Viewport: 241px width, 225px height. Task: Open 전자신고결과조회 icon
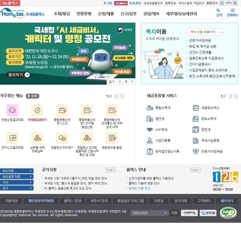12,138
